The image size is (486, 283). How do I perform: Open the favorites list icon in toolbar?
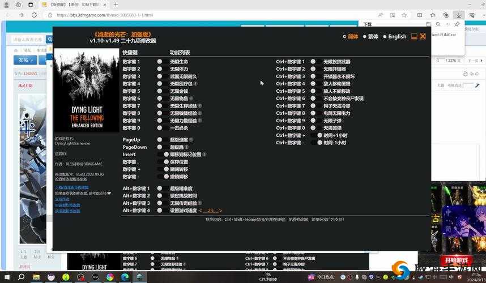pyautogui.click(x=433, y=15)
